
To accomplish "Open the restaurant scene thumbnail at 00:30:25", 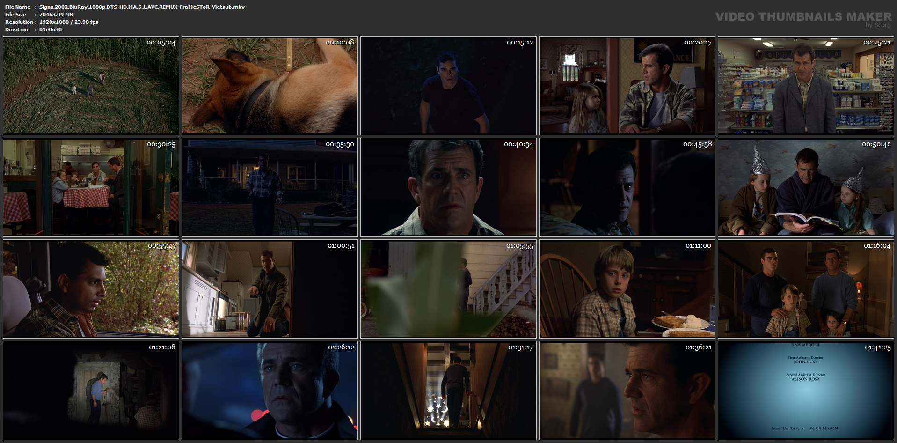I will click(91, 187).
